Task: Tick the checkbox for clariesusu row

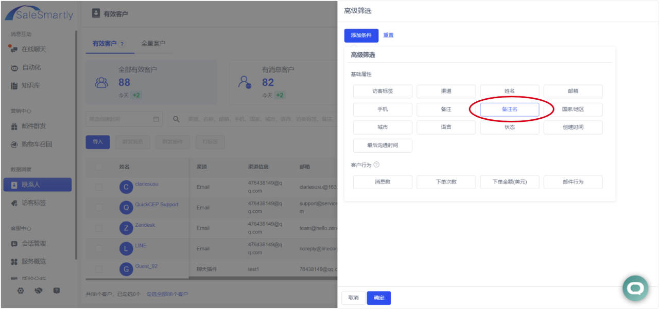Action: [x=99, y=187]
